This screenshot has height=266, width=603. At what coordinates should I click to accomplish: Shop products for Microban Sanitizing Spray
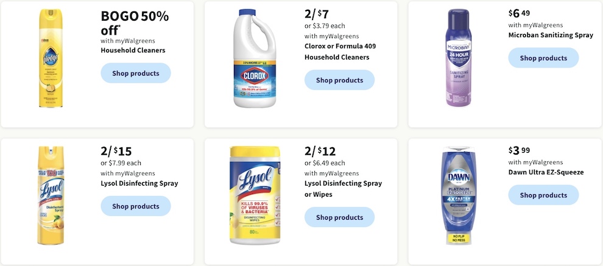click(x=543, y=58)
